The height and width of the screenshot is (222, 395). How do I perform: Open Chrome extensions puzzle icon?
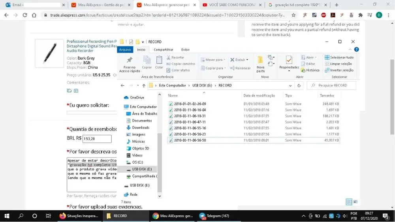click(361, 15)
